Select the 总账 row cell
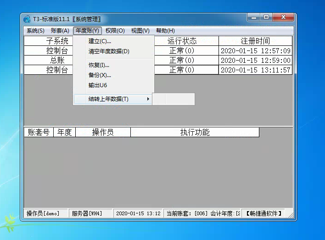This screenshot has height=240, width=325. 49,60
